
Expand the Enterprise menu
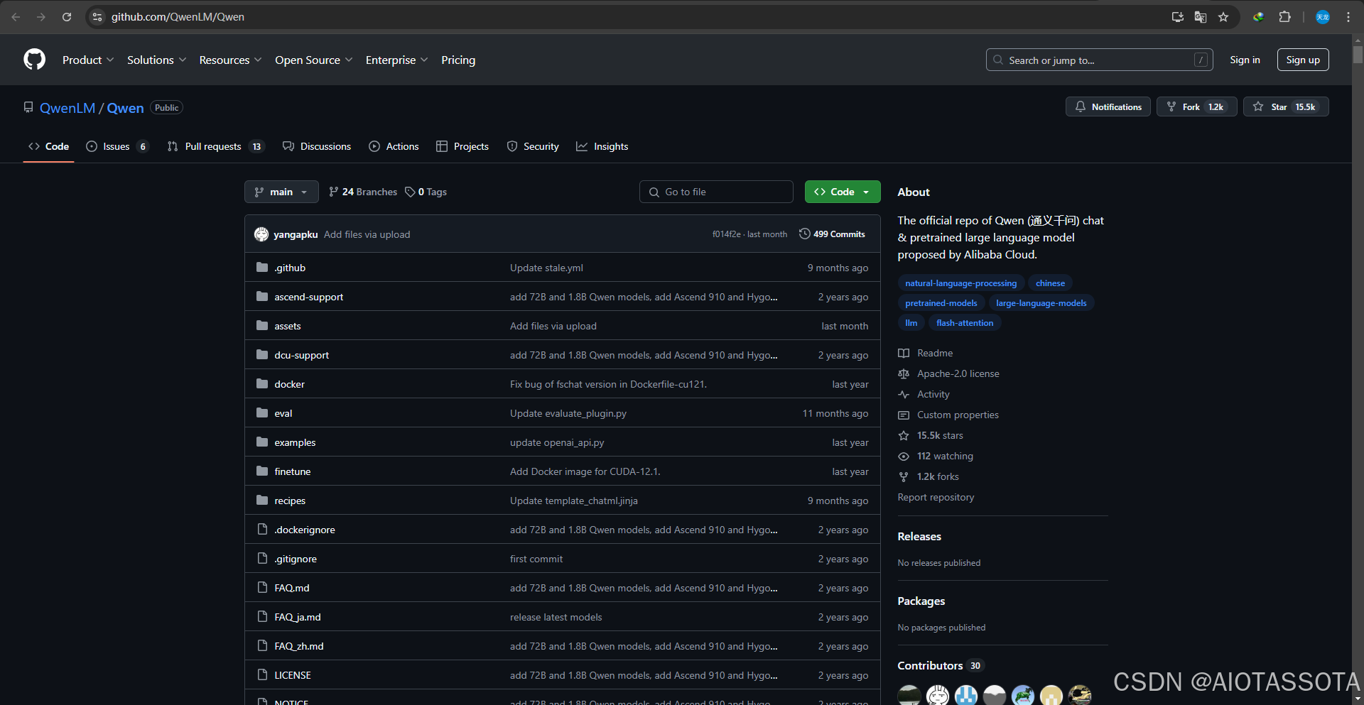pyautogui.click(x=396, y=60)
